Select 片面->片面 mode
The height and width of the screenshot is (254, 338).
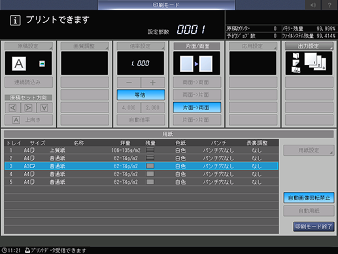197,120
